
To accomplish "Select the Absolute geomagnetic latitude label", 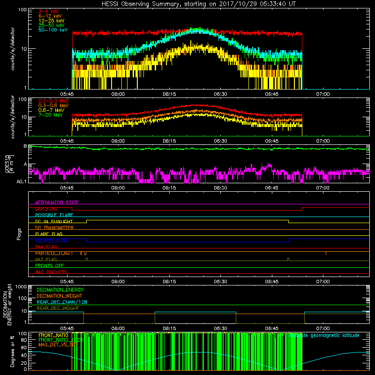I will tap(324, 336).
